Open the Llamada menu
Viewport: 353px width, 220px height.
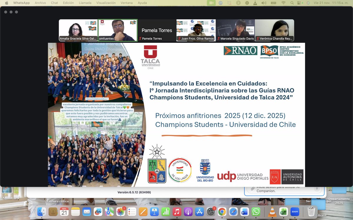[85, 3]
